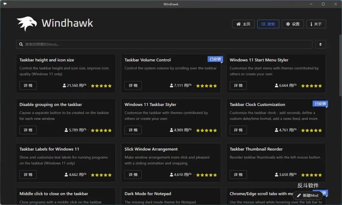Image resolution: width=342 pixels, height=205 pixels.
Task: Click the Windhawk title bar app icon
Action: coord(5,4)
